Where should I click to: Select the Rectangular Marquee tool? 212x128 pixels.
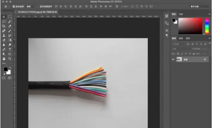coord(10,17)
